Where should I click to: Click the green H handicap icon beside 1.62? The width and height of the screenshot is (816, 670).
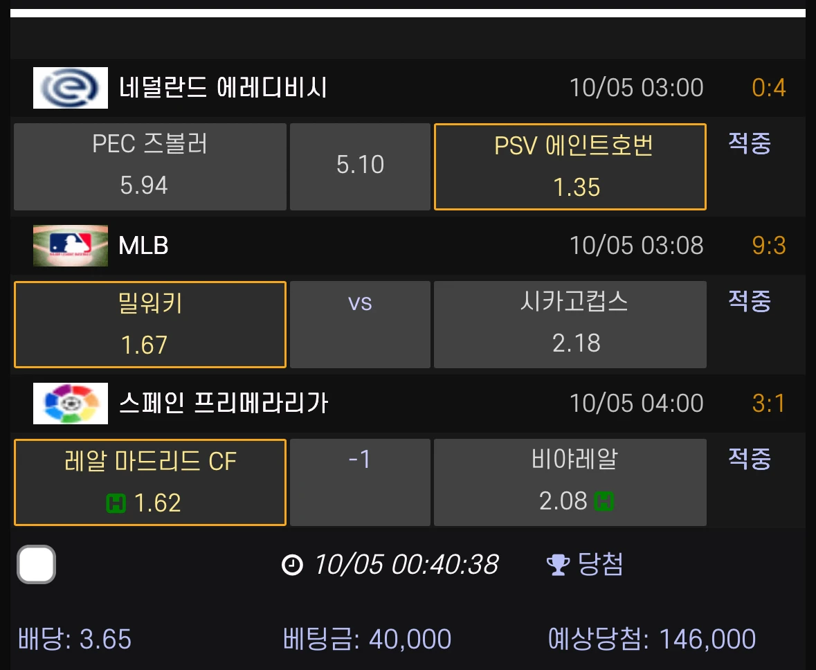116,503
